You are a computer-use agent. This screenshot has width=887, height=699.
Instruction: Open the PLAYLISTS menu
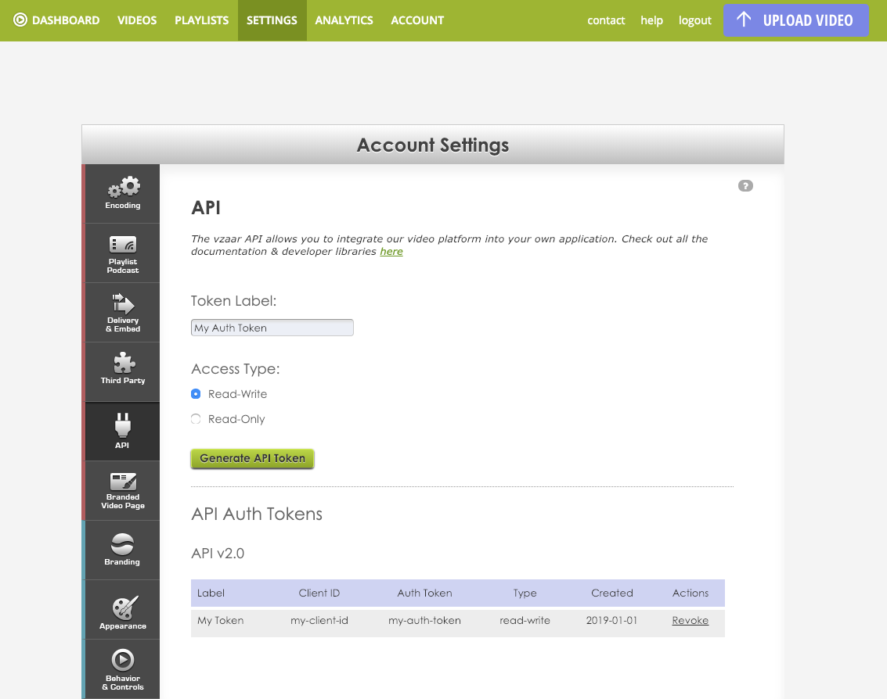(x=201, y=20)
